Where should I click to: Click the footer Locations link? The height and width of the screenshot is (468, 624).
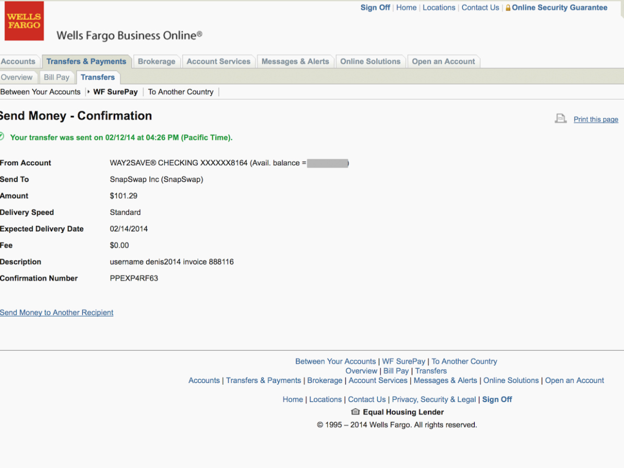(326, 400)
